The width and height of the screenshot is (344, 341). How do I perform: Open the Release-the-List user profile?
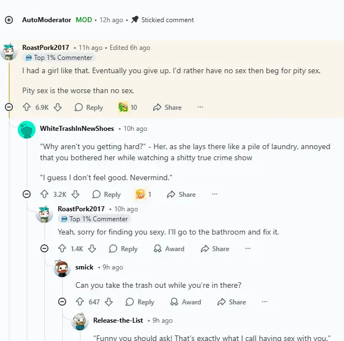tap(118, 320)
